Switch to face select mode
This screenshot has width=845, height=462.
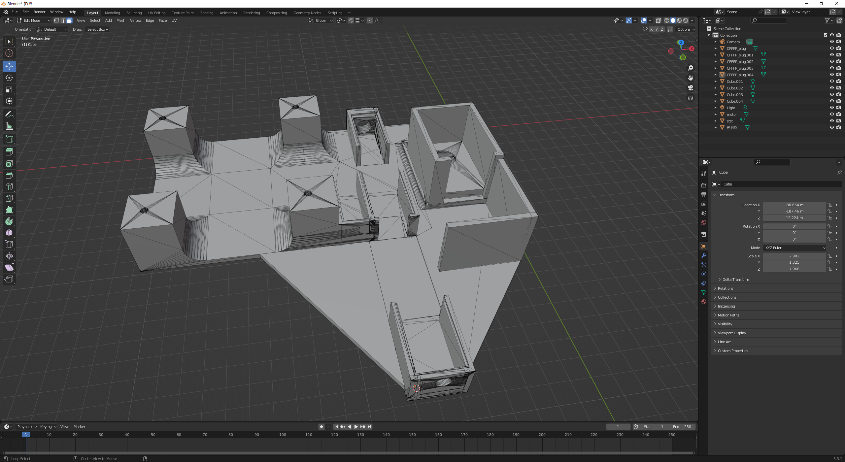(x=69, y=20)
